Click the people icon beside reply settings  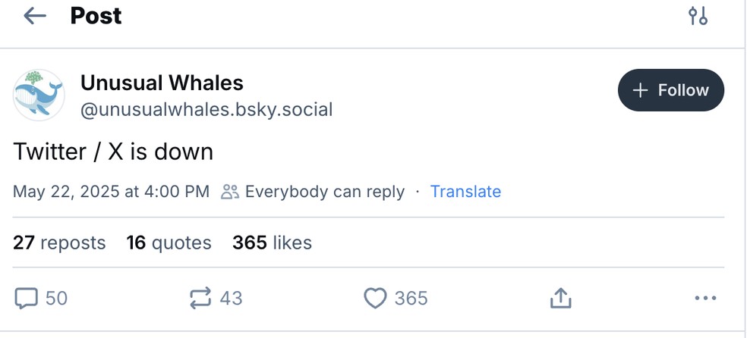(x=229, y=192)
